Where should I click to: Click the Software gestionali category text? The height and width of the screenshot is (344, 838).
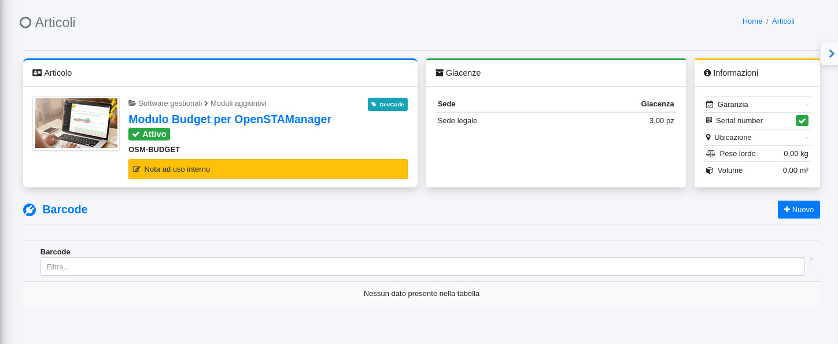170,103
